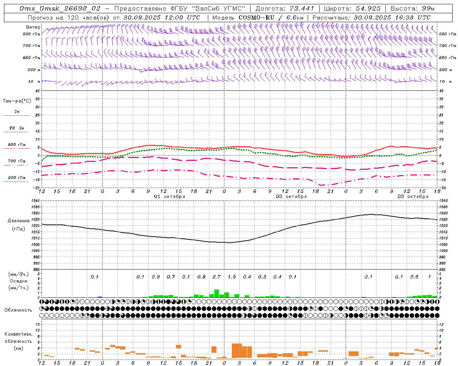Click the Высота: 99м value

point(412,9)
